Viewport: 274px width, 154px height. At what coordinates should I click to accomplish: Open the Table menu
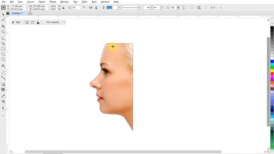coord(84,2)
